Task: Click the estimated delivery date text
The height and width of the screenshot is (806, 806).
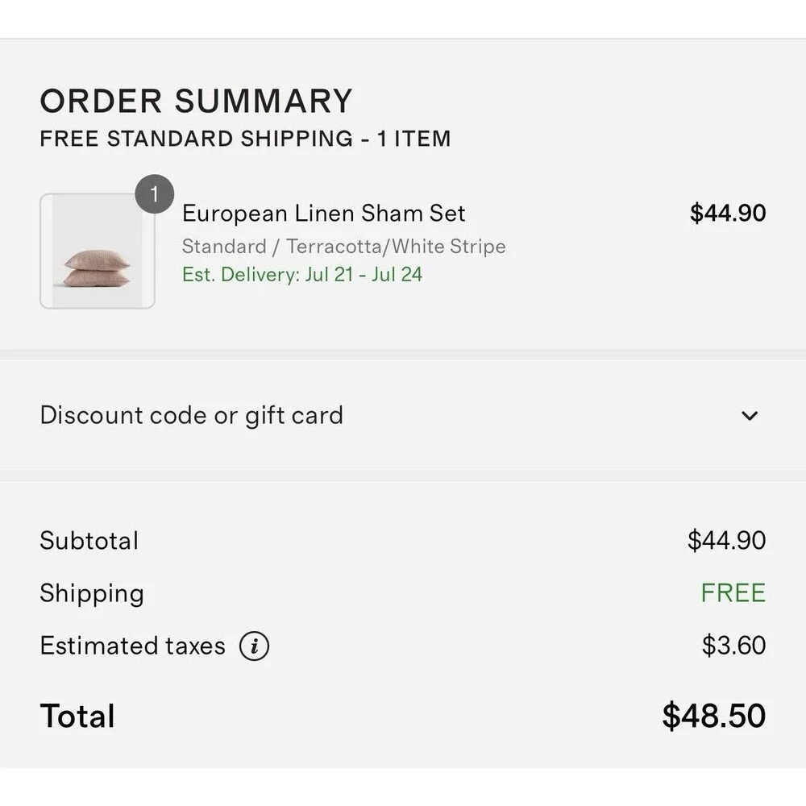Action: pyautogui.click(x=301, y=275)
